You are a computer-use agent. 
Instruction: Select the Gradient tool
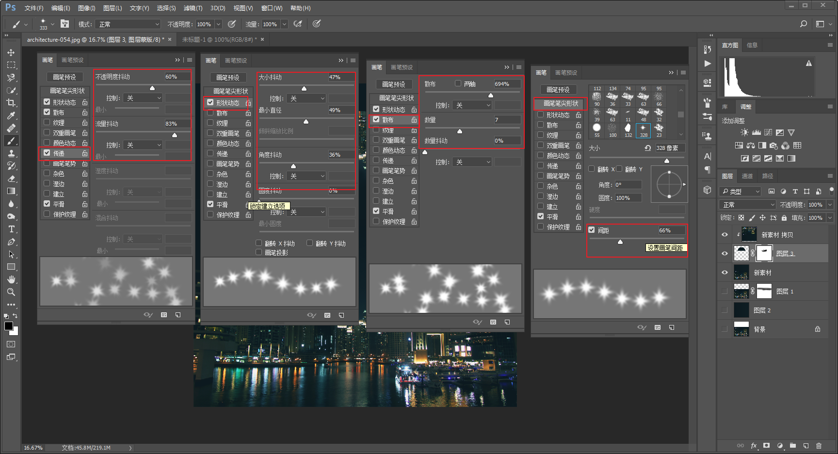(11, 191)
